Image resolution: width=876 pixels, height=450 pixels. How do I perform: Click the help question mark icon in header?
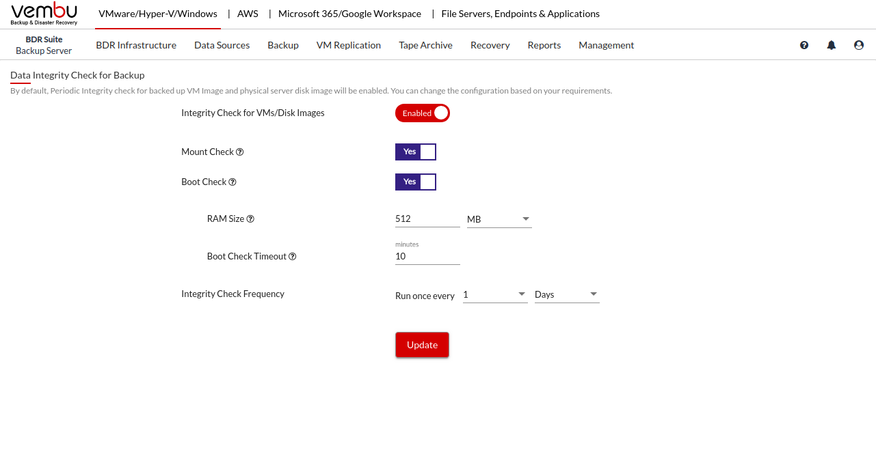click(x=804, y=45)
